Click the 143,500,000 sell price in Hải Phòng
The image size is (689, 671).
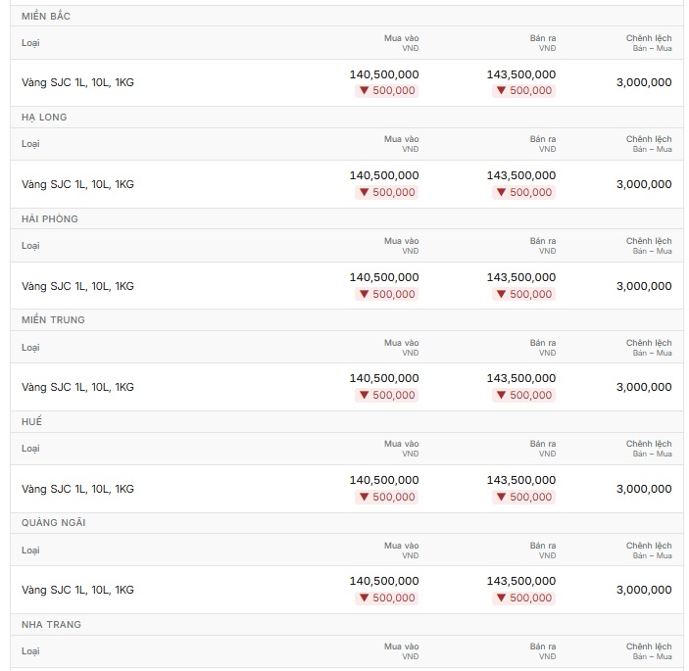tap(521, 277)
